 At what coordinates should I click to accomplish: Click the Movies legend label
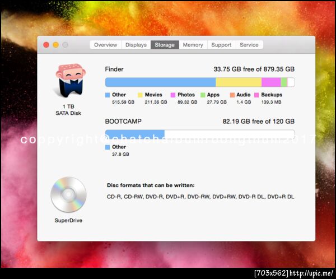153,95
